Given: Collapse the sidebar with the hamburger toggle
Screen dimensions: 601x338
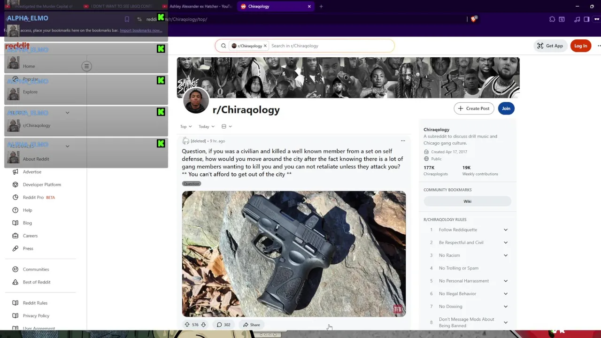Looking at the screenshot, I should click(x=86, y=66).
